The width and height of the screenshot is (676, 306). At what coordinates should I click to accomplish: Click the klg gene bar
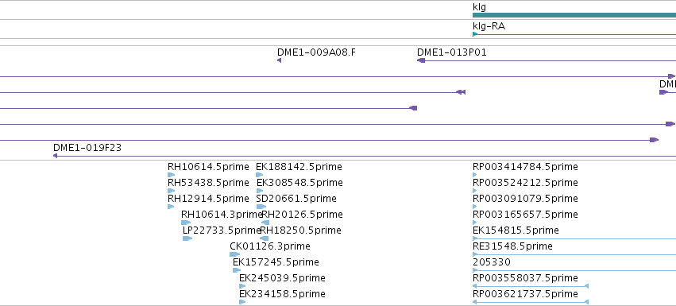[574, 15]
